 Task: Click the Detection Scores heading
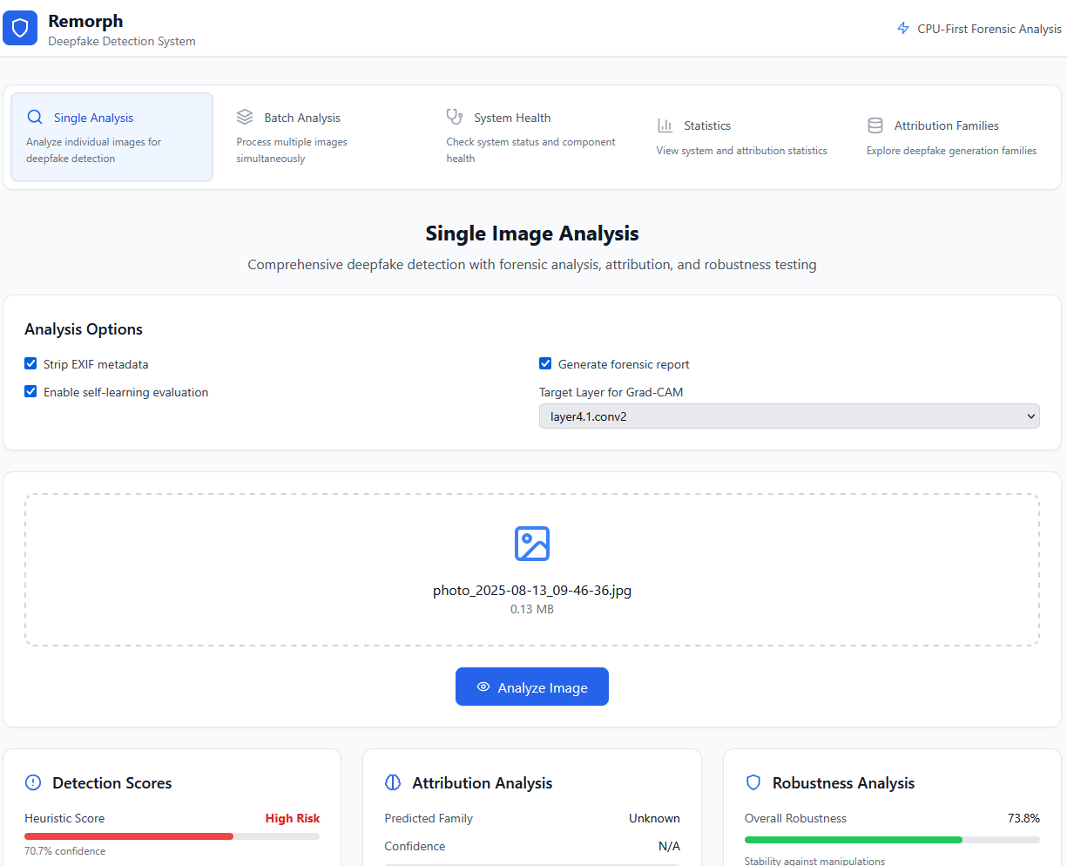click(x=112, y=783)
